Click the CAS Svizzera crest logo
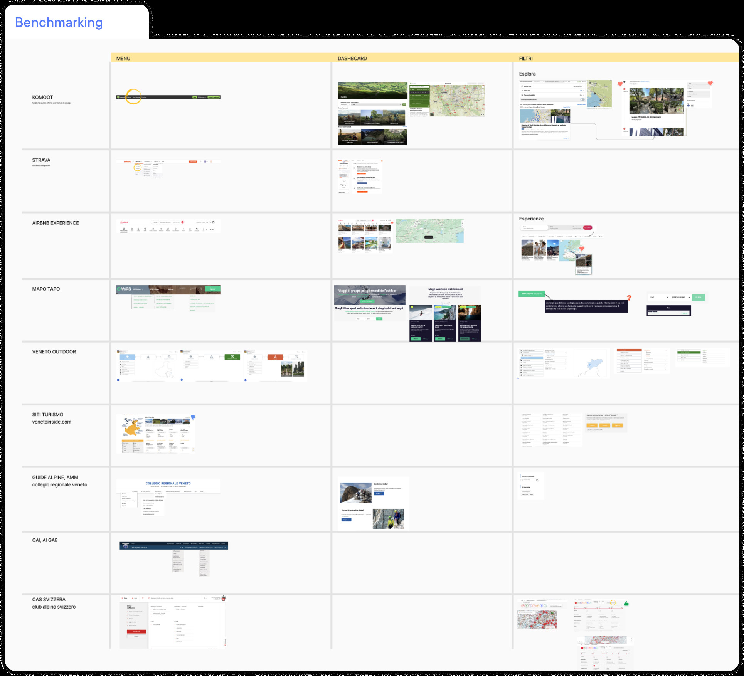 tap(224, 599)
